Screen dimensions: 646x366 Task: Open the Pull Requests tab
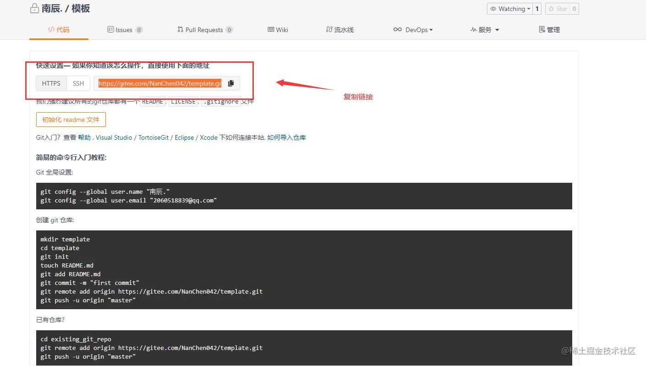coord(205,30)
